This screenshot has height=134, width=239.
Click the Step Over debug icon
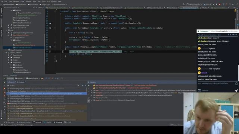coord(46,79)
